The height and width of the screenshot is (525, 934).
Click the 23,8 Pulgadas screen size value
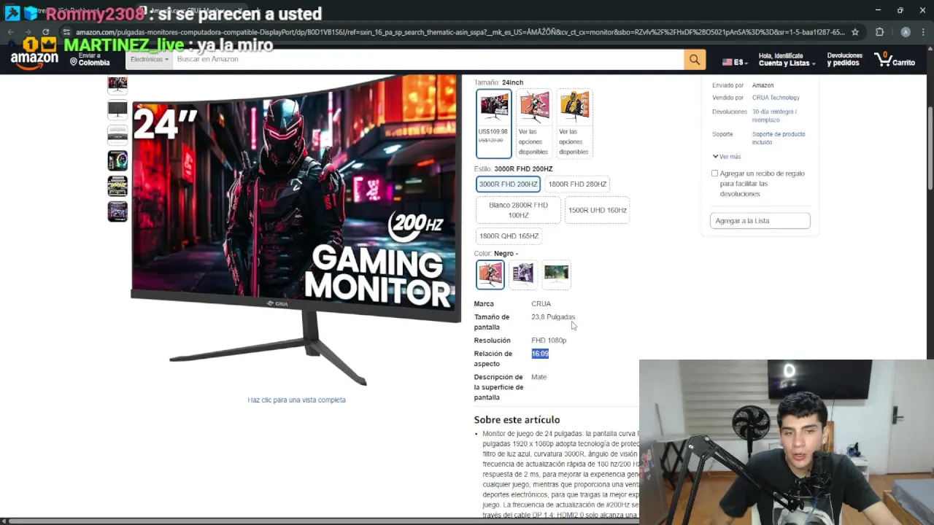pos(553,317)
